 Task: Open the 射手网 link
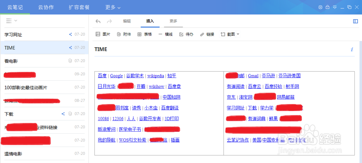[292, 86]
